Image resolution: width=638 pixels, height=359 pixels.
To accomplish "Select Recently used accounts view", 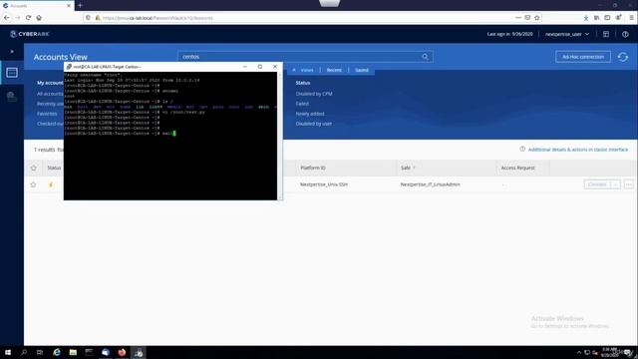I will pyautogui.click(x=50, y=104).
